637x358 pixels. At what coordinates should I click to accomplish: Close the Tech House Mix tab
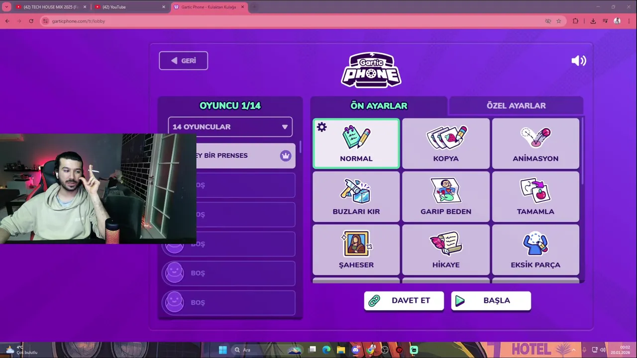(x=85, y=7)
